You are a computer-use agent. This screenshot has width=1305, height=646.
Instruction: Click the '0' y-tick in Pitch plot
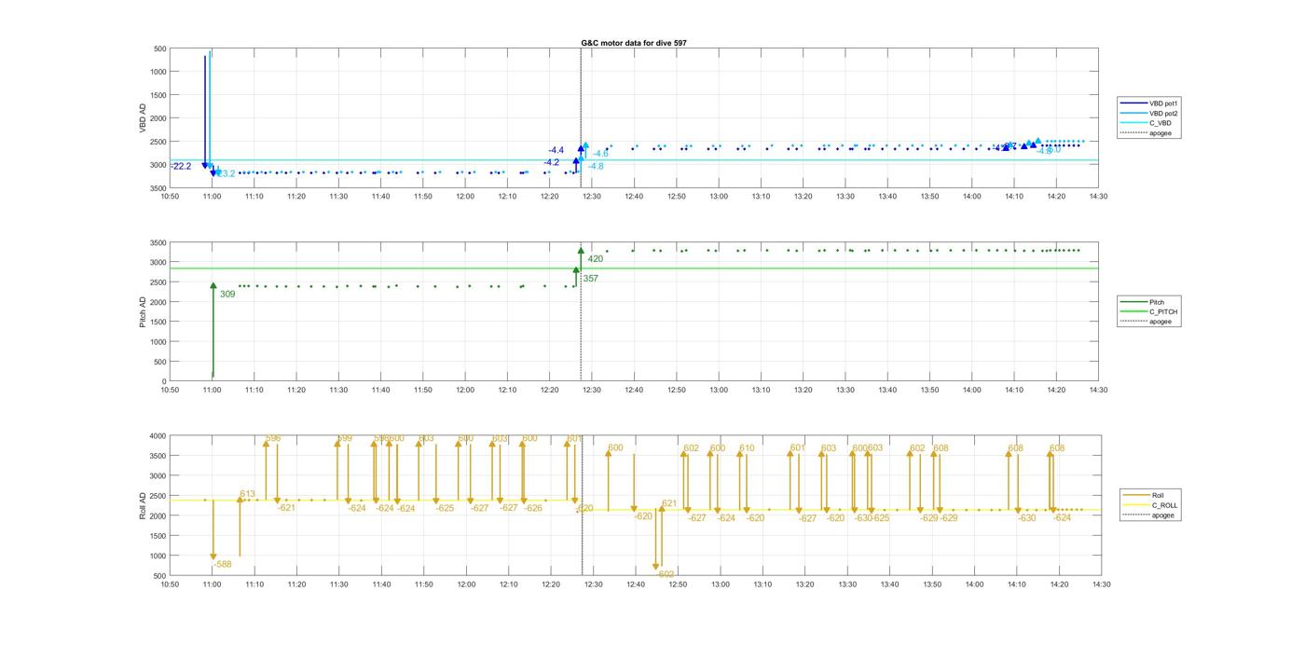[x=163, y=381]
